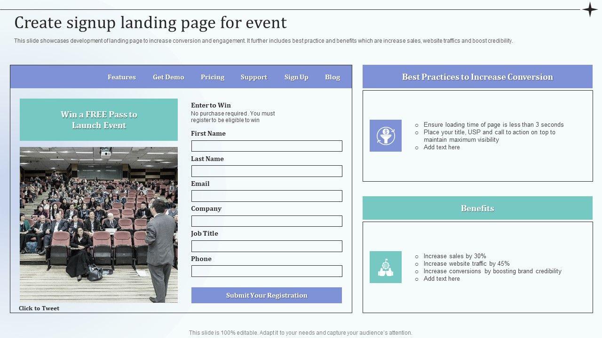Click the Company input field

point(267,221)
